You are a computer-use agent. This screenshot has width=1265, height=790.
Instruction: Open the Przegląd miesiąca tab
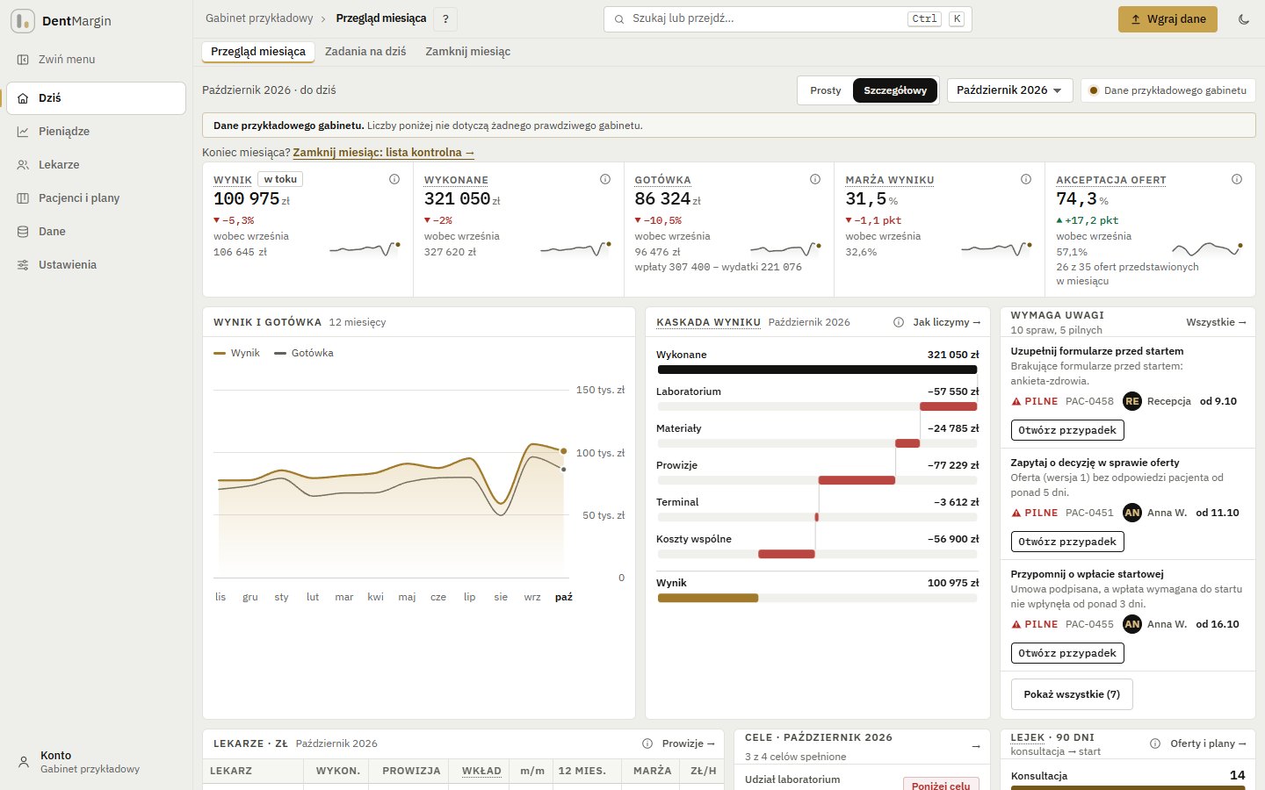pos(258,52)
